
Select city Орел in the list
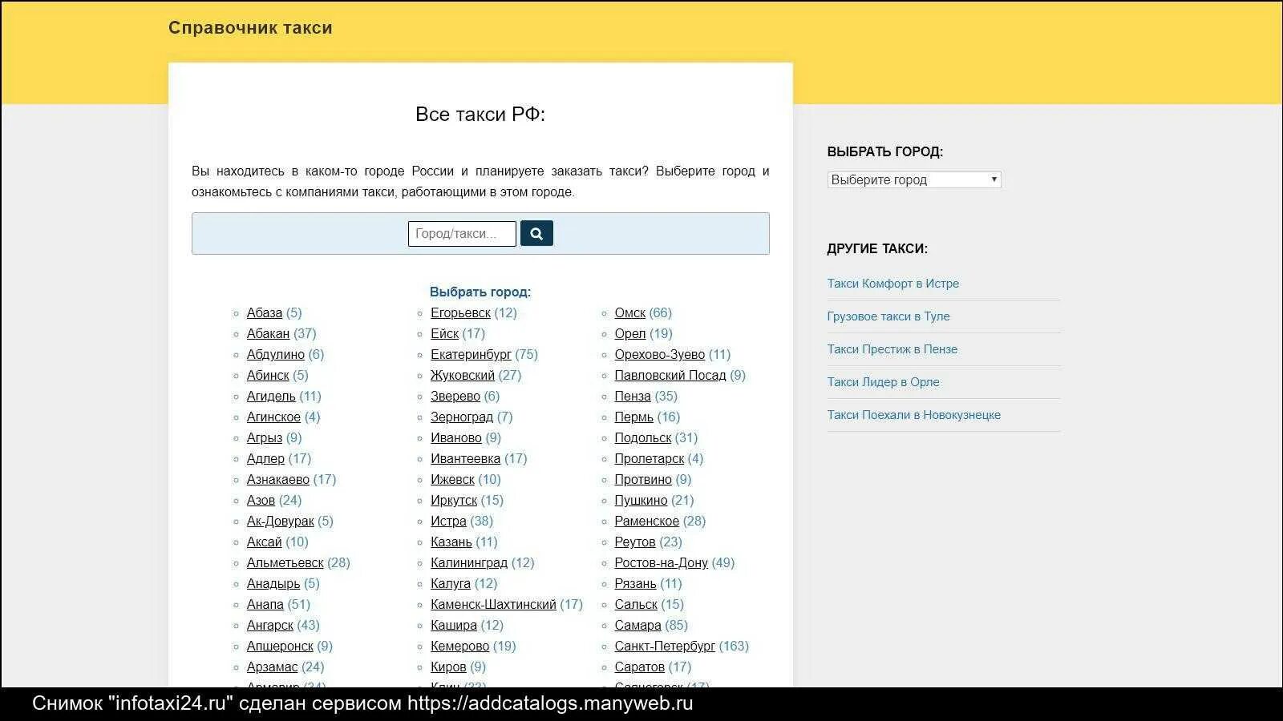click(x=630, y=334)
